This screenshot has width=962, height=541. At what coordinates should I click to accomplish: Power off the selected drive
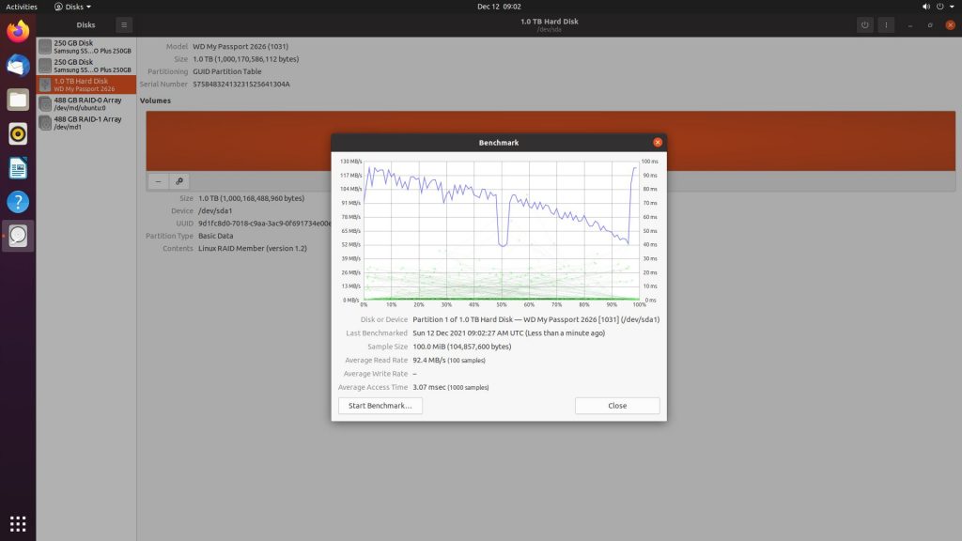point(864,25)
